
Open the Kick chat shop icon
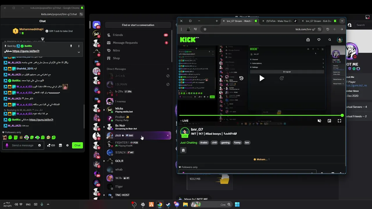(x=60, y=145)
